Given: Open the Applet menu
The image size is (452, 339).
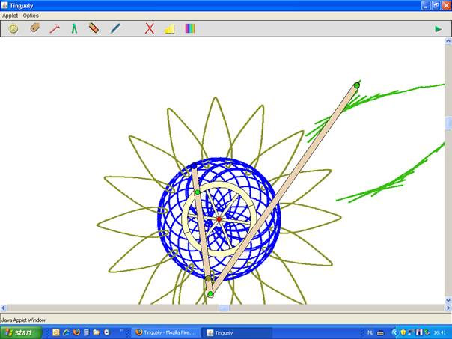Looking at the screenshot, I should point(10,16).
